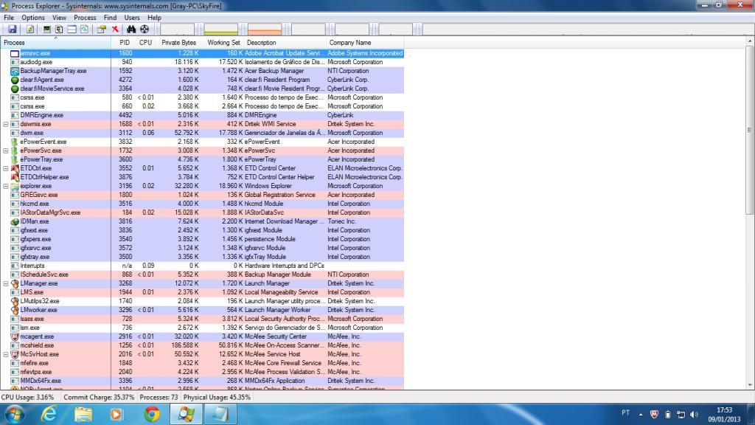This screenshot has width=755, height=425.
Task: Open the View menu
Action: pyautogui.click(x=59, y=18)
